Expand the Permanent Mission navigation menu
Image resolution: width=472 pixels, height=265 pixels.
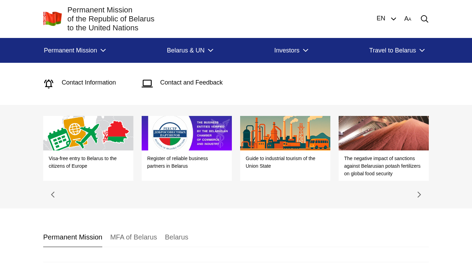(75, 50)
